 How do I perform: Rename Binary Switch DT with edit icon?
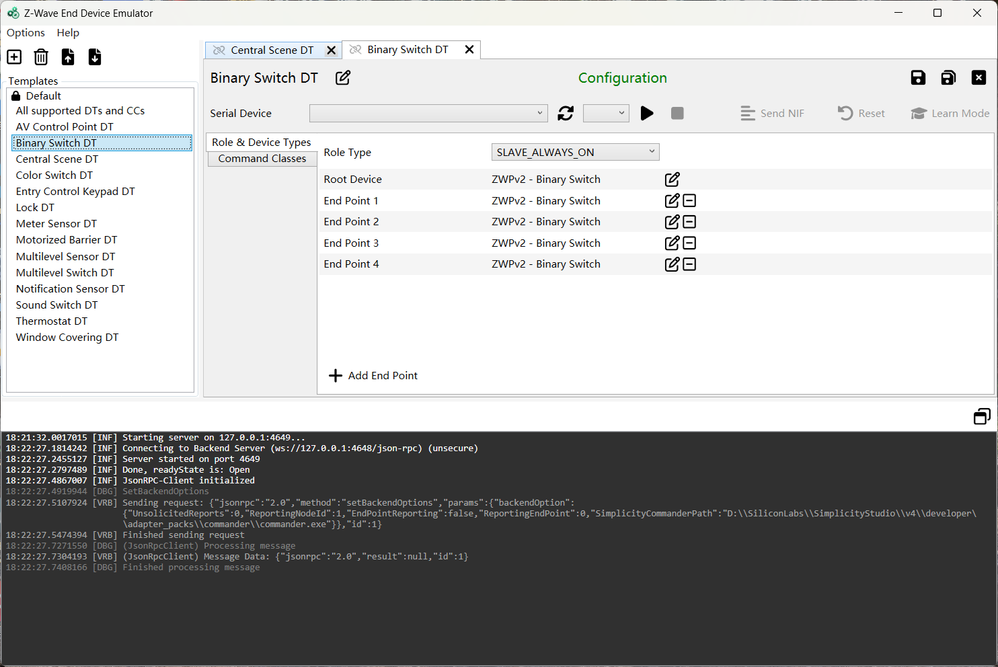(x=343, y=78)
